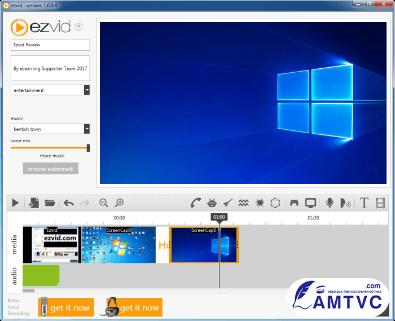Open the entertainment category dropdown
This screenshot has height=321, width=395.
click(50, 90)
